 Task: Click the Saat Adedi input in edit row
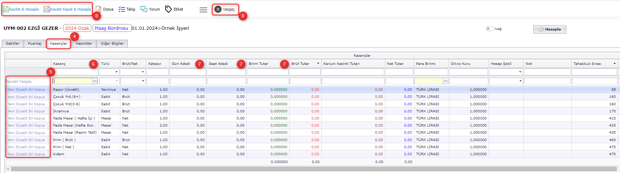point(226,81)
